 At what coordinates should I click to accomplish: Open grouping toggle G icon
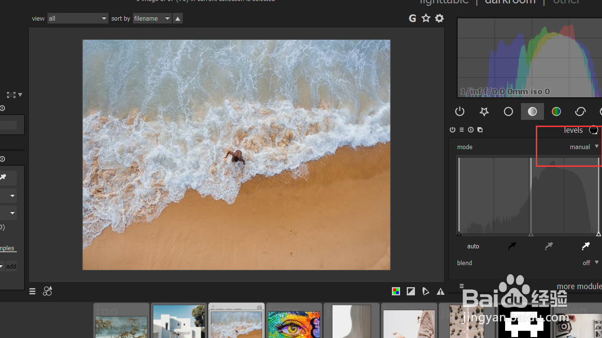click(412, 18)
